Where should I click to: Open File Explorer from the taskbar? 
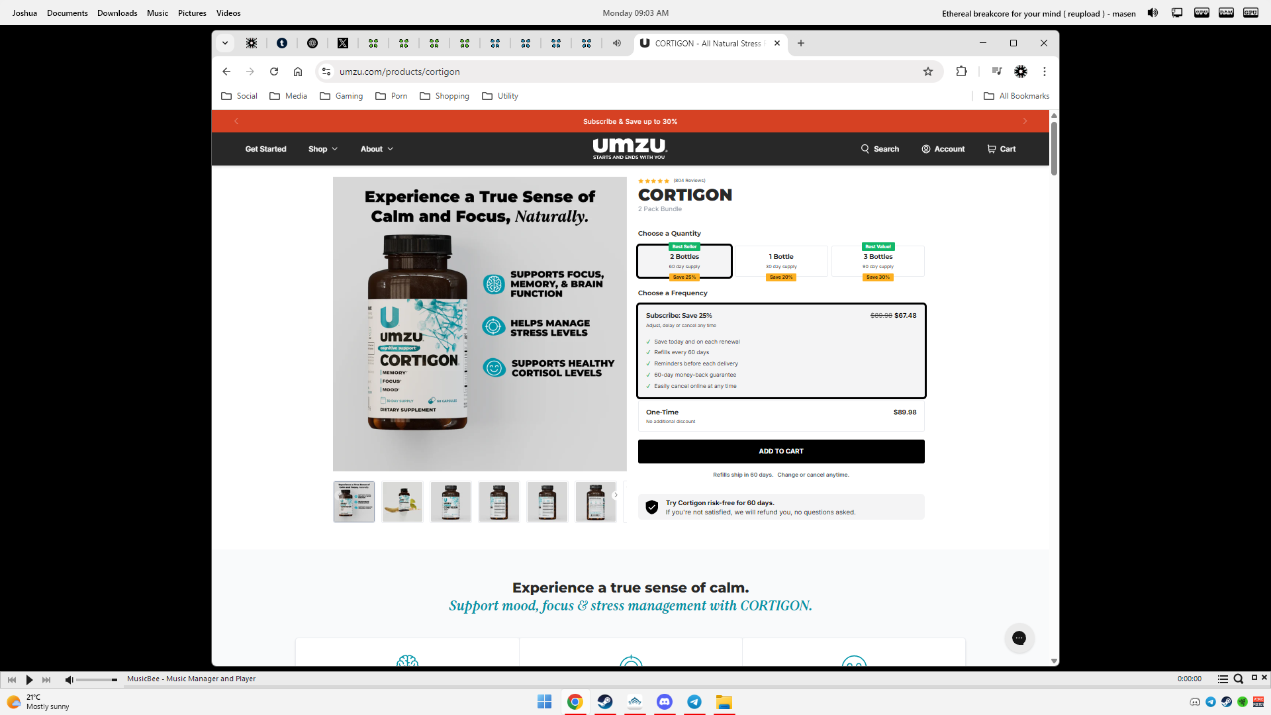point(724,702)
